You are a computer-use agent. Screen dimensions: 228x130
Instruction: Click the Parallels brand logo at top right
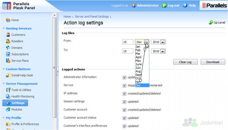[x=215, y=5]
